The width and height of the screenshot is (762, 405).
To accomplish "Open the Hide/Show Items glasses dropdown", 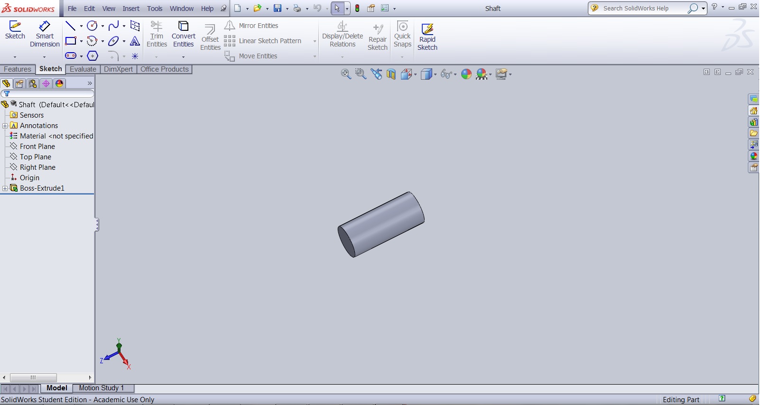I will point(455,74).
